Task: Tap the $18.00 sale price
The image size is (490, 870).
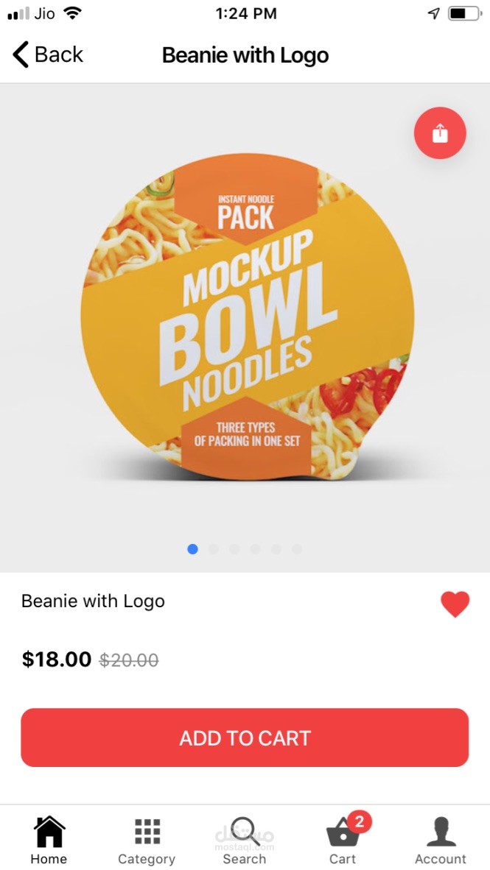Action: coord(57,659)
